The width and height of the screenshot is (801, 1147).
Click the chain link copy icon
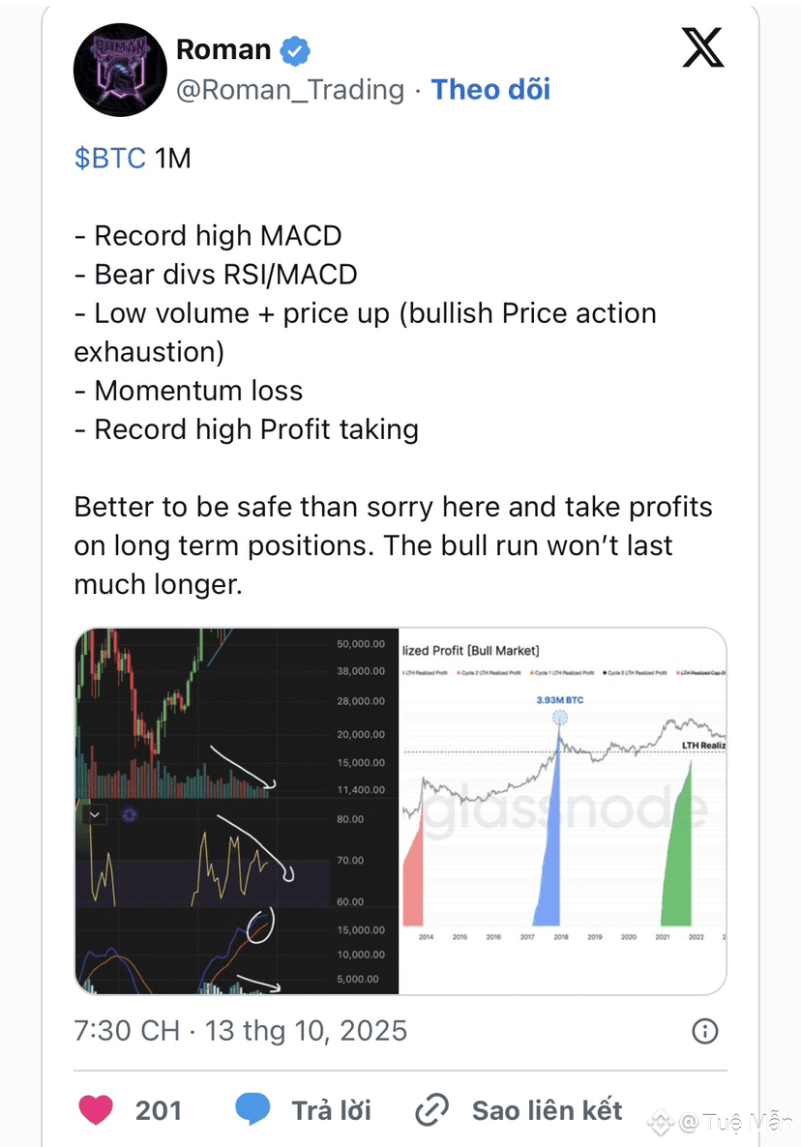[431, 1110]
